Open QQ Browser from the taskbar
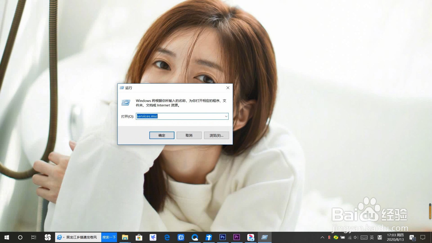Viewport: 432px width, 243px height. (x=195, y=237)
